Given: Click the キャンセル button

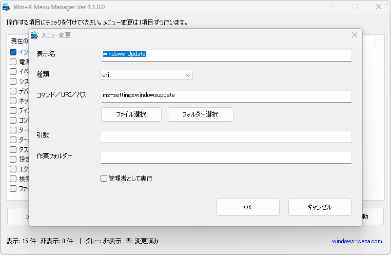Looking at the screenshot, I should point(320,207).
